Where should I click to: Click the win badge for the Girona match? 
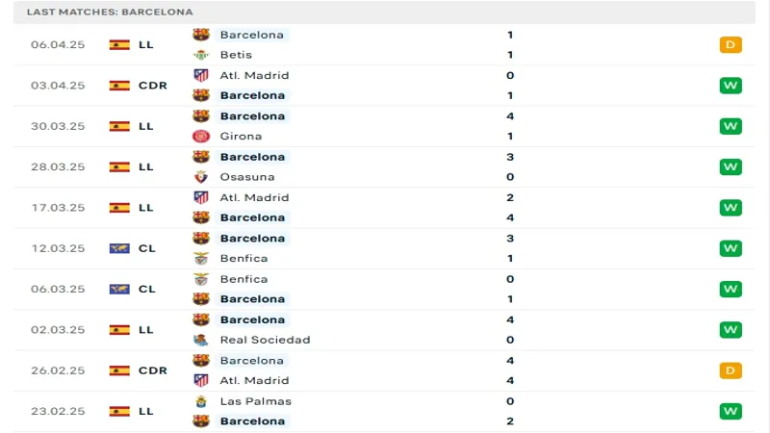pyautogui.click(x=731, y=126)
